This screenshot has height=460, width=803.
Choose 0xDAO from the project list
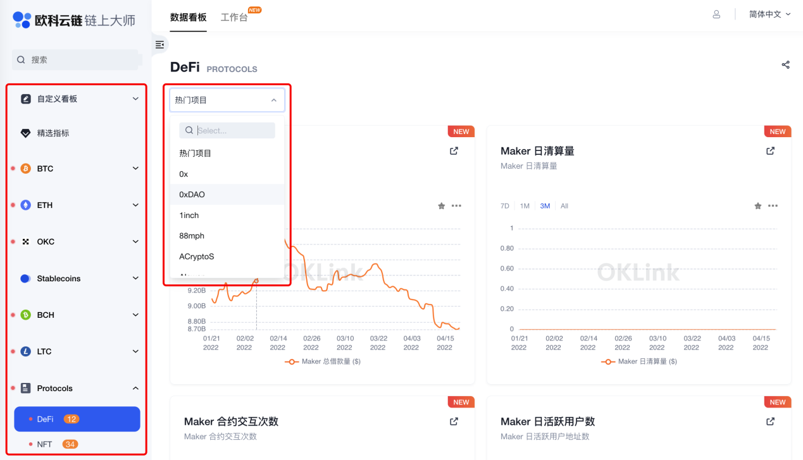(227, 195)
